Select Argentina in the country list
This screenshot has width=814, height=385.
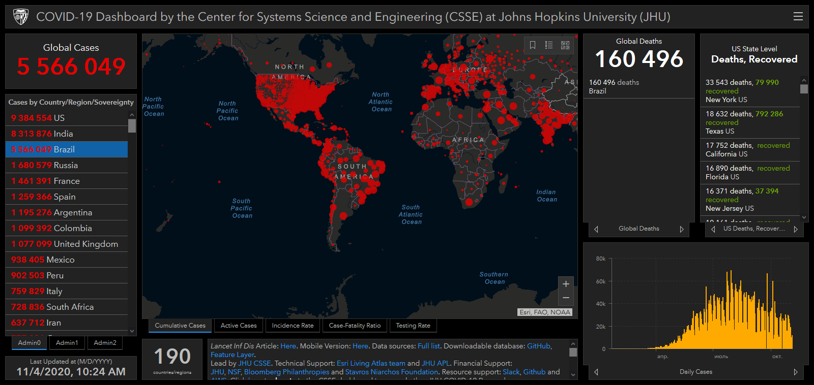point(67,212)
